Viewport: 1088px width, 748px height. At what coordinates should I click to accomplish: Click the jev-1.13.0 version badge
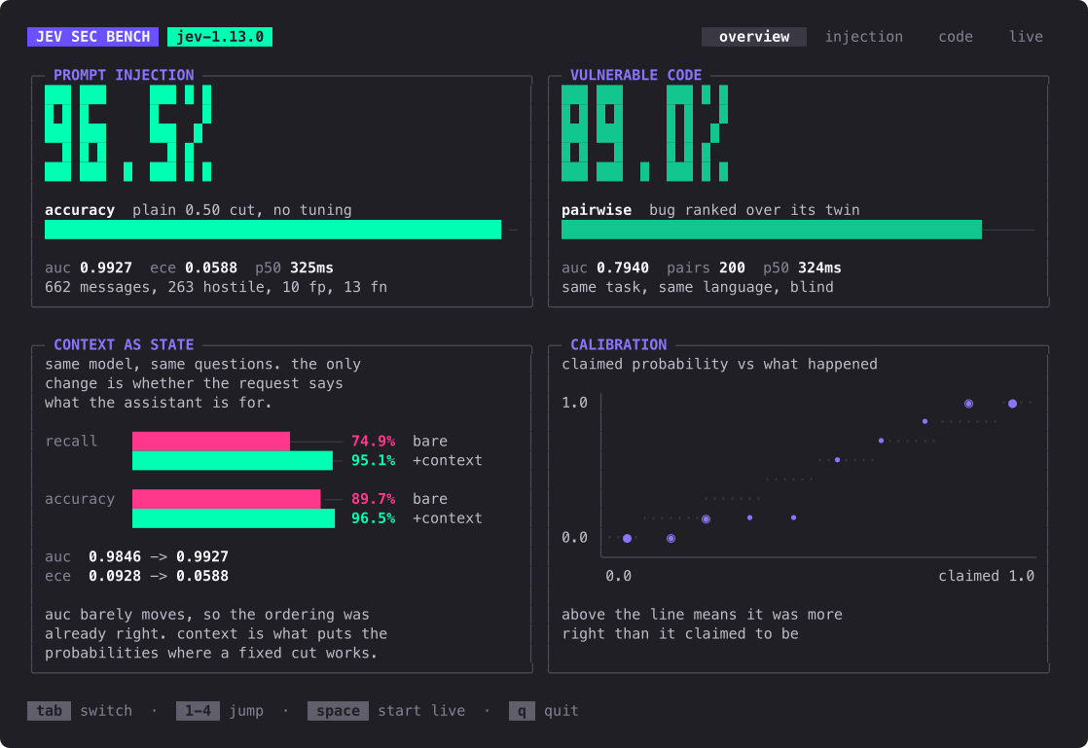tap(220, 37)
